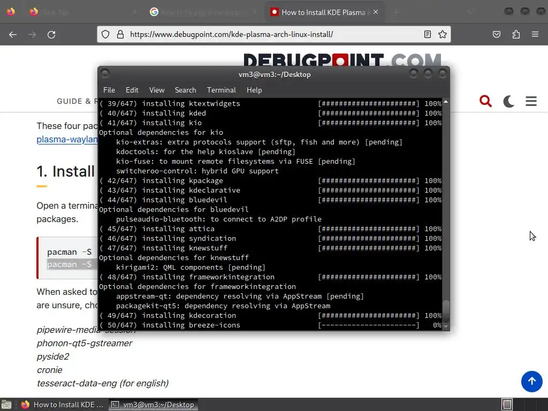
Task: Toggle reader view icon in address bar
Action: point(428,34)
